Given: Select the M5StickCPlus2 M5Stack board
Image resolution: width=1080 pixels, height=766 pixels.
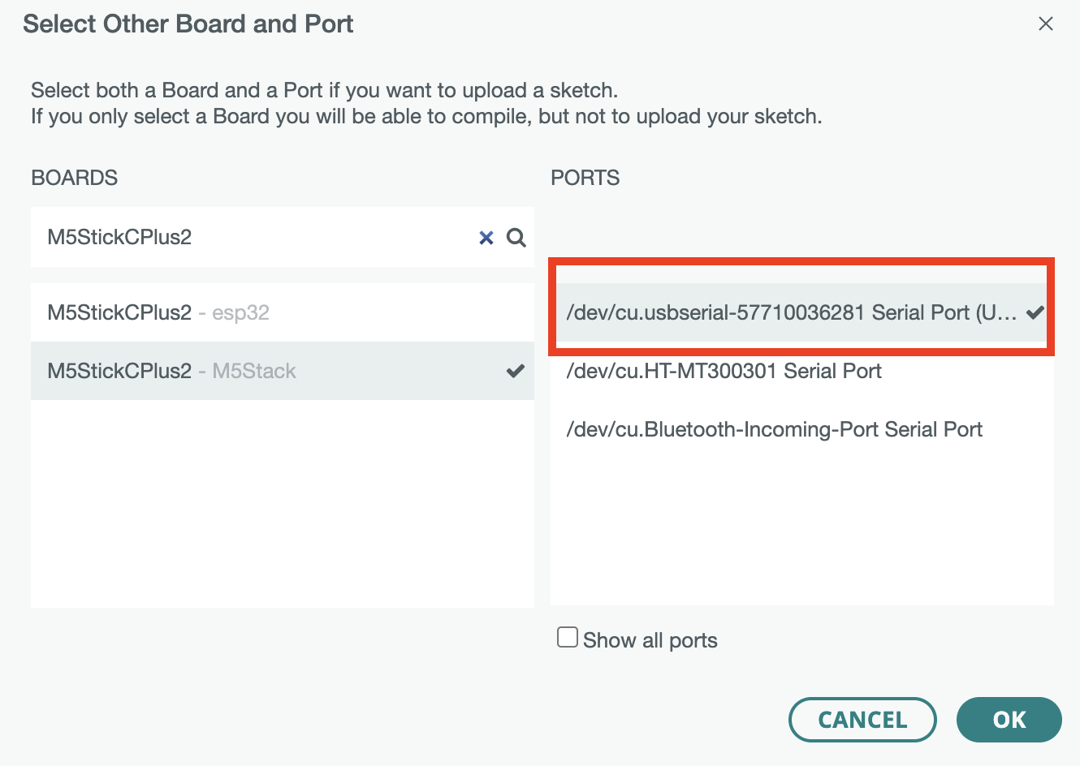Looking at the screenshot, I should pyautogui.click(x=172, y=371).
